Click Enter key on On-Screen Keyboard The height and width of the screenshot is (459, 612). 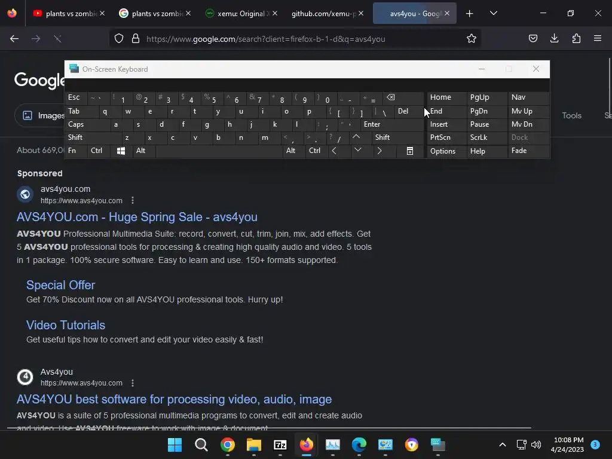point(392,124)
